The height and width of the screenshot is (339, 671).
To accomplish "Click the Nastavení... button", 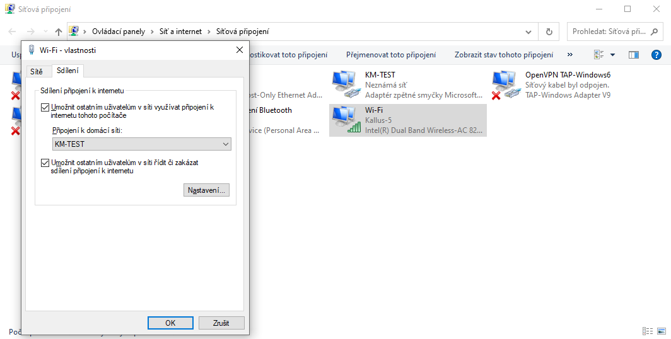I will 206,190.
